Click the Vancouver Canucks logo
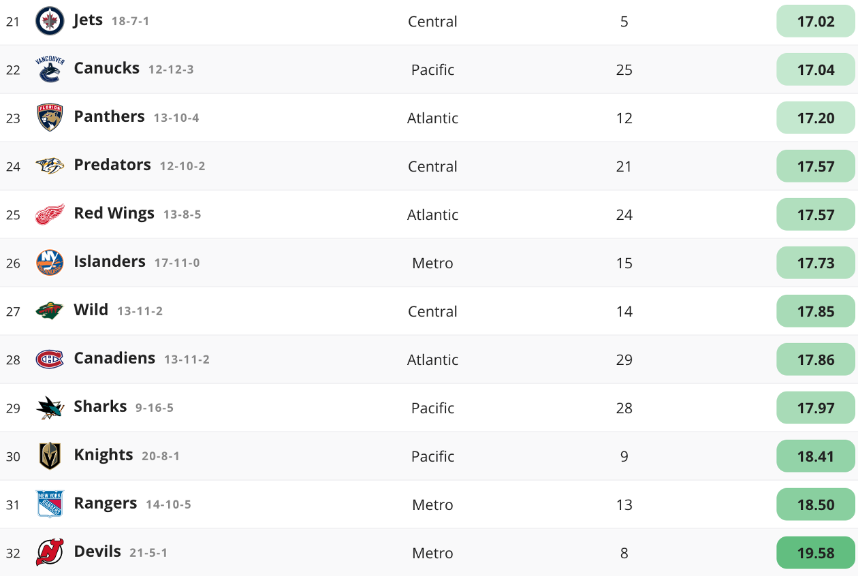The height and width of the screenshot is (576, 858). tap(50, 69)
